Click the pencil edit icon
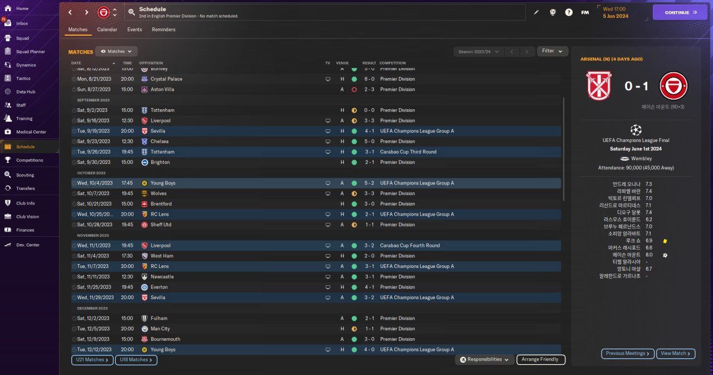713x375 pixels. [536, 12]
